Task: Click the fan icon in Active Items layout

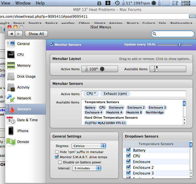Action: pos(102,69)
